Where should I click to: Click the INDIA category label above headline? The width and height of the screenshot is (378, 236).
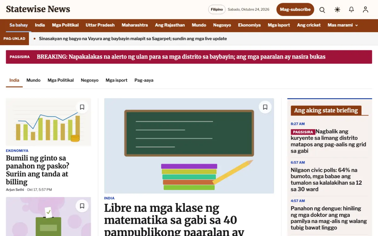(109, 198)
